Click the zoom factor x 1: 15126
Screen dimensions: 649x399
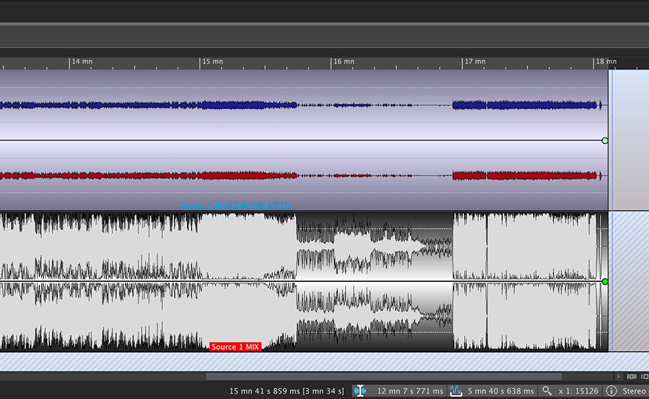579,391
